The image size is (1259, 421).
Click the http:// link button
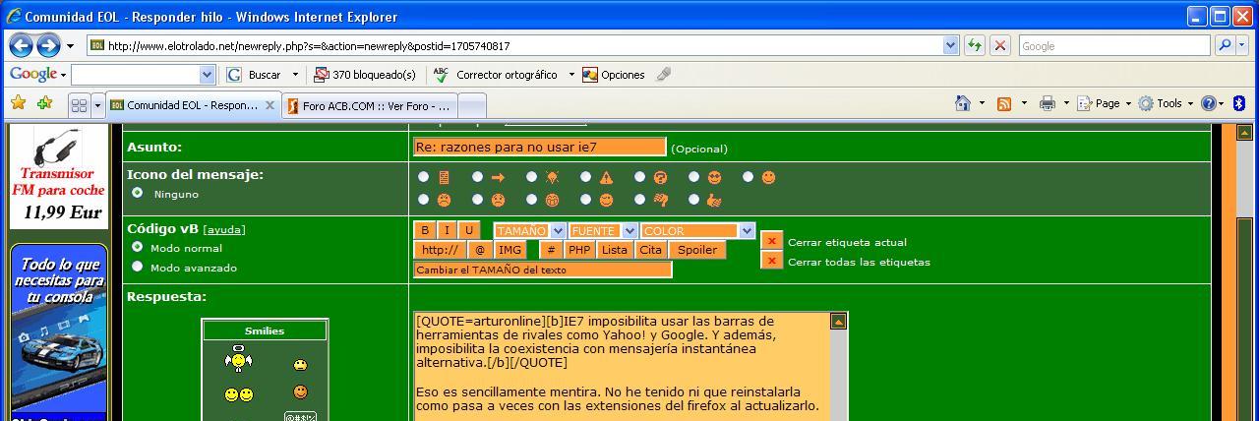[439, 250]
